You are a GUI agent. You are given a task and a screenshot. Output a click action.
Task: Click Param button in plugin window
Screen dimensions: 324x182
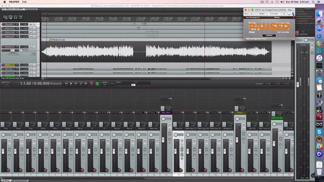(262, 14)
